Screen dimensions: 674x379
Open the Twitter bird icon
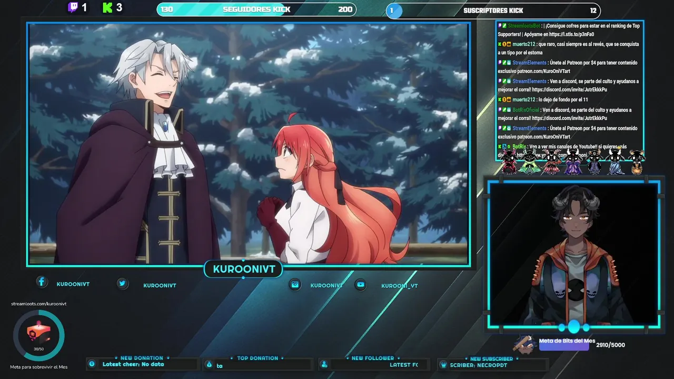[x=122, y=284]
